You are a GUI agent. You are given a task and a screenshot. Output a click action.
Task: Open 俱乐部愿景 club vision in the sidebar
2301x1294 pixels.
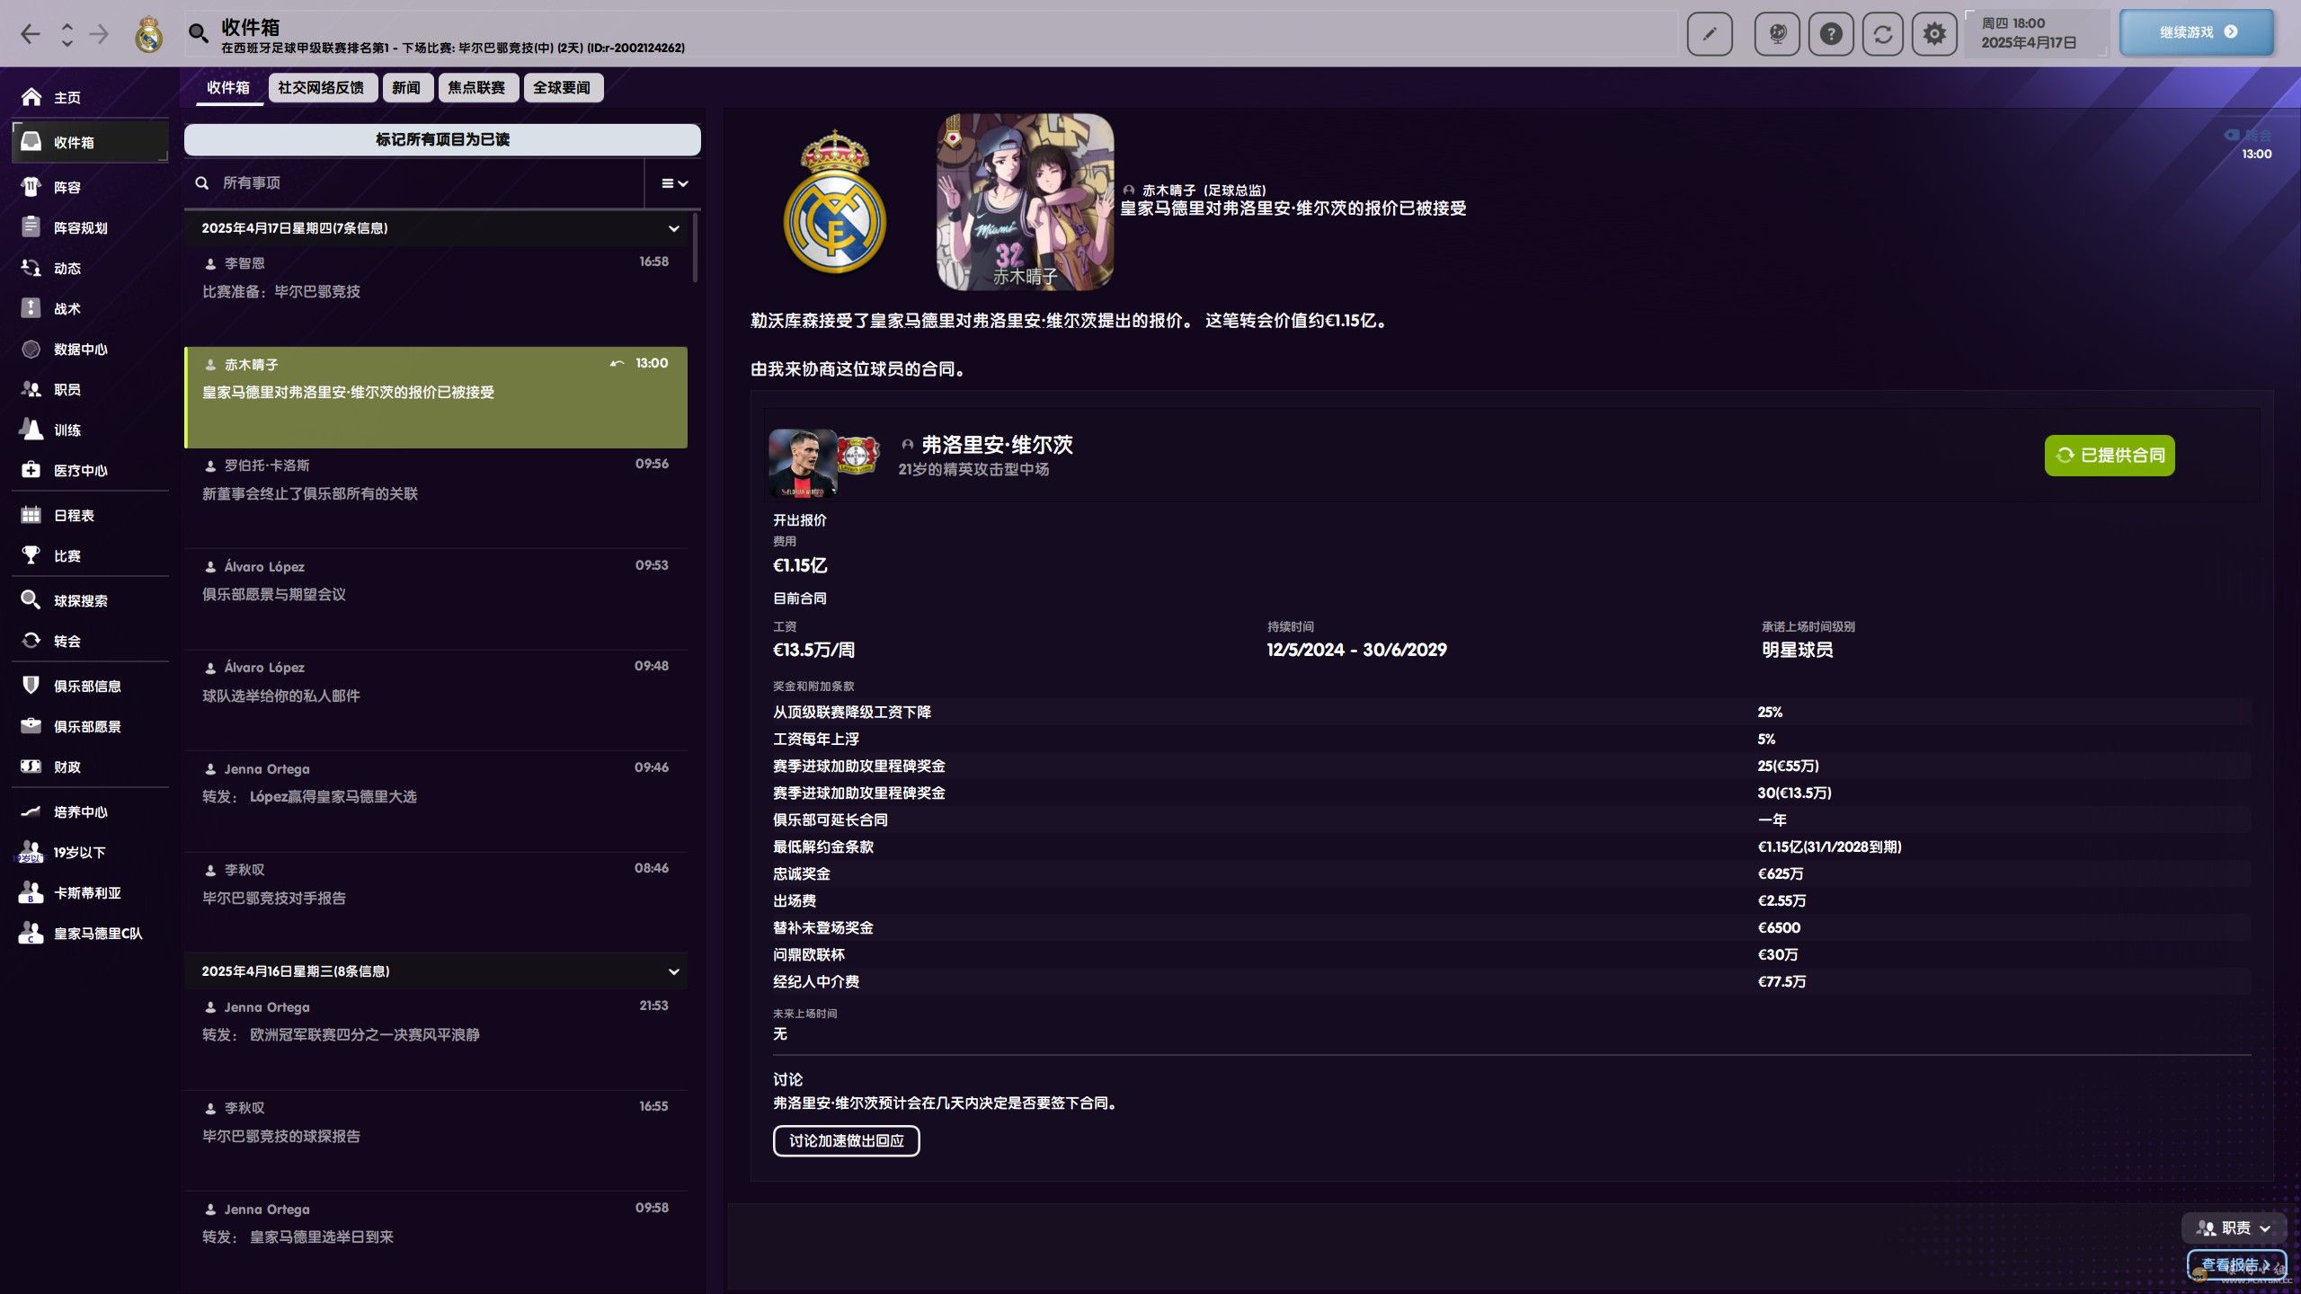(90, 726)
